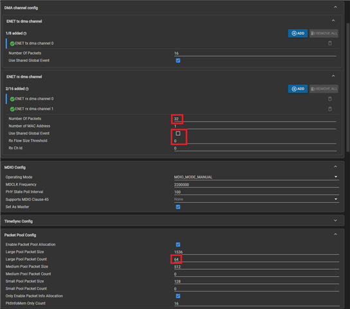The height and width of the screenshot is (309, 350).
Task: Open Operating Mode dropdown
Action: point(257,177)
